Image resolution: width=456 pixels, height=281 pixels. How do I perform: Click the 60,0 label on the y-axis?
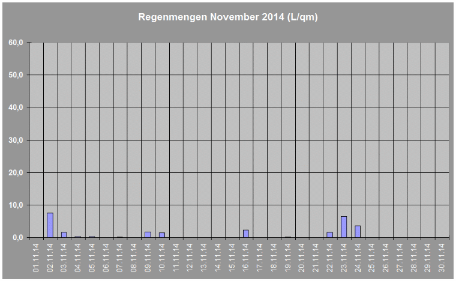coord(15,43)
